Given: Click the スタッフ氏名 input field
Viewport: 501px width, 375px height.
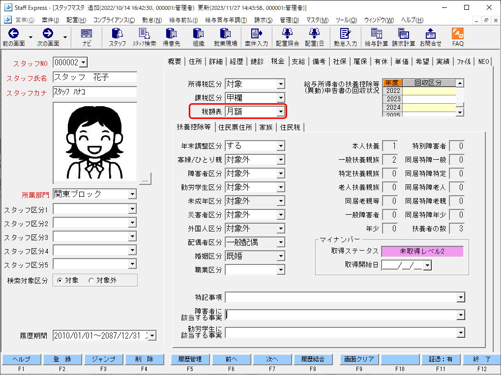Looking at the screenshot, I should pos(95,77).
